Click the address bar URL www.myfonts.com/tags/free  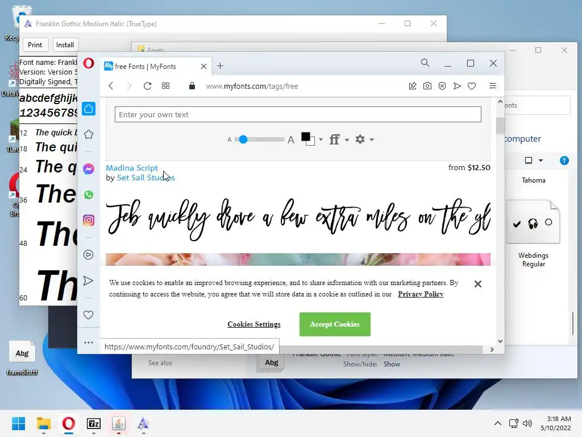pyautogui.click(x=252, y=86)
